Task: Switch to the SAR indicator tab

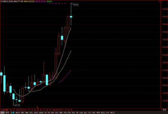Action: [81, 113]
